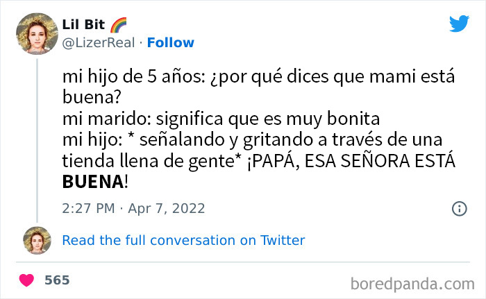Read the full conversation on Twitter
Image resolution: width=486 pixels, height=299 pixels.
[183, 241]
